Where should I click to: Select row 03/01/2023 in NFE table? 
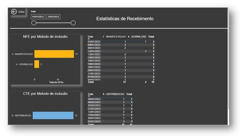pos(121,42)
